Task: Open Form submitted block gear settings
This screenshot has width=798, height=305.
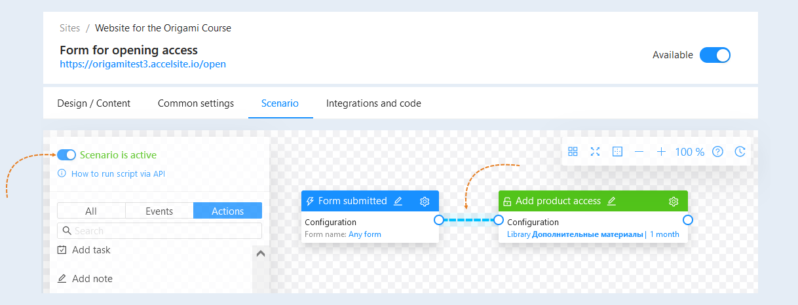Action: (x=425, y=201)
